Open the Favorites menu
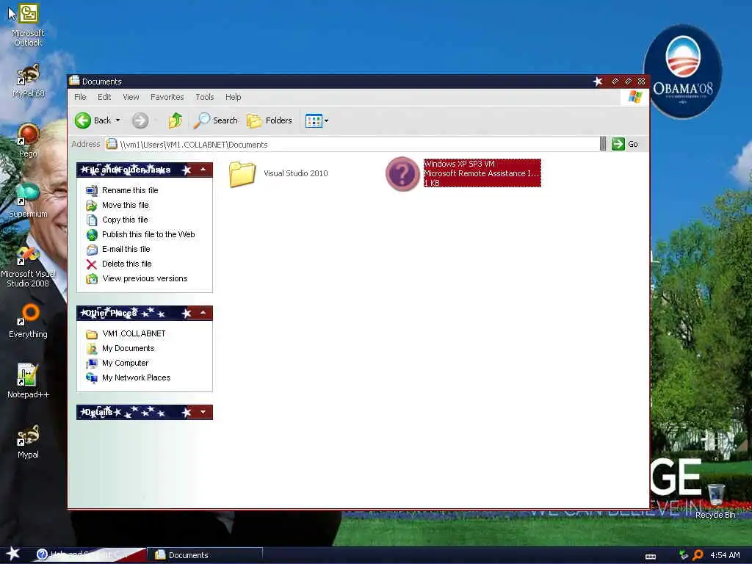 pyautogui.click(x=167, y=97)
